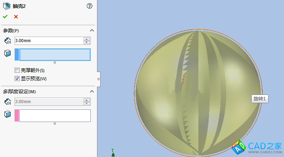Screen dimensions: 284x157
Task: Open help for 抽壳2 feature
Action: pyautogui.click(x=90, y=6)
